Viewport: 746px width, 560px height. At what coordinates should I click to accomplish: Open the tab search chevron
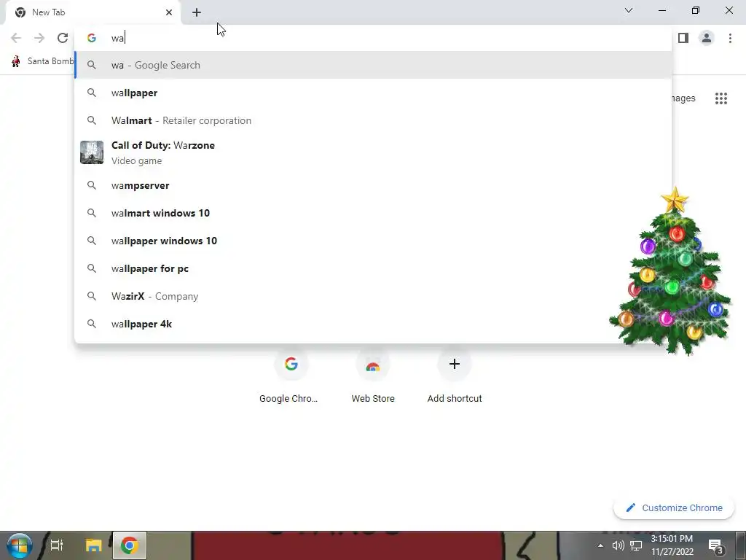[x=629, y=10]
